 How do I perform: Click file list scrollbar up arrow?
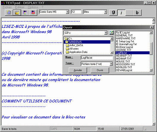click(151, 33)
